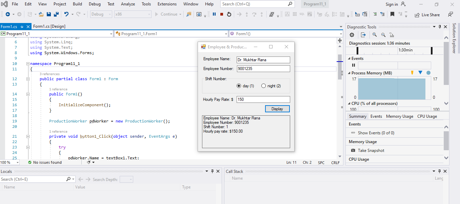Take Snapshot camera icon under Memory Usage
460x204 pixels.
click(x=353, y=151)
